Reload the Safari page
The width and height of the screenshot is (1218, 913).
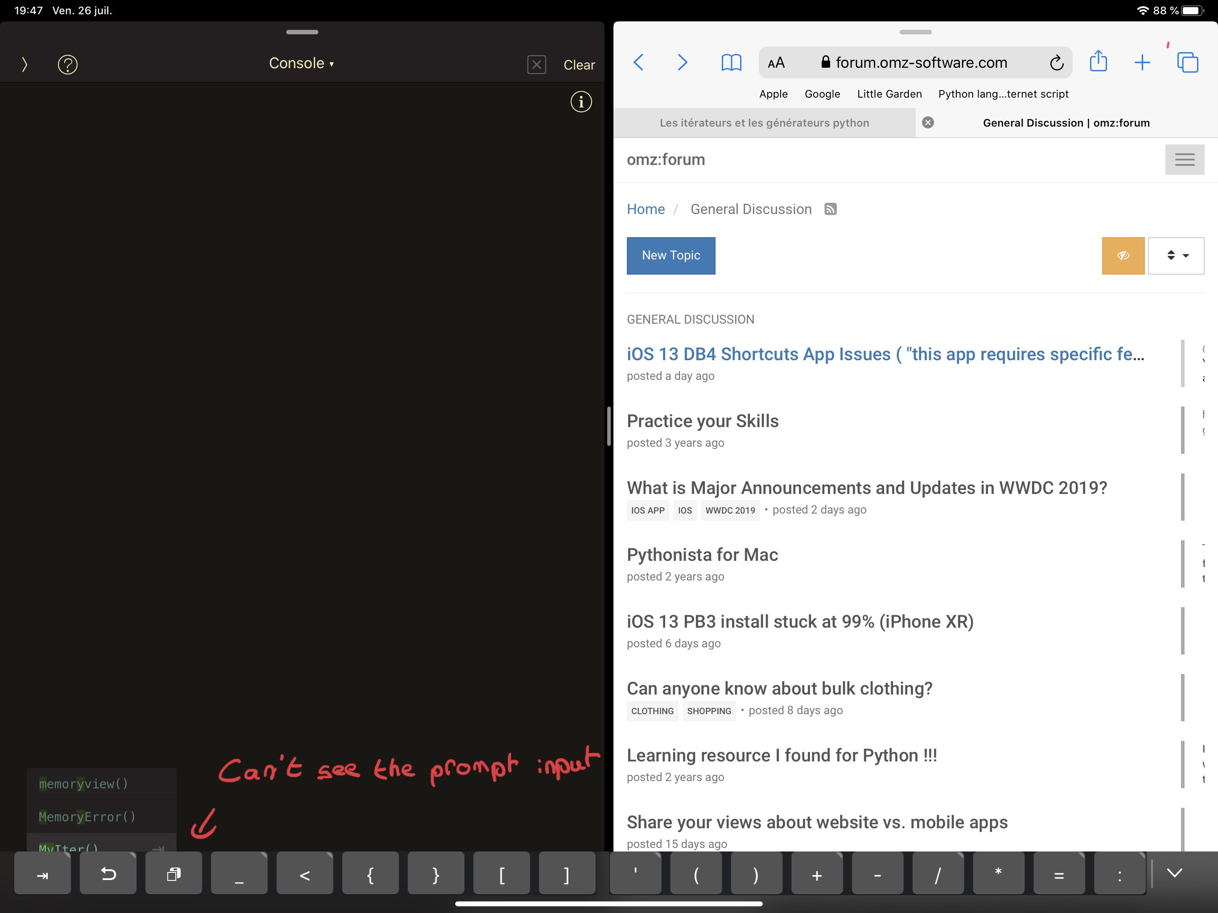point(1056,63)
